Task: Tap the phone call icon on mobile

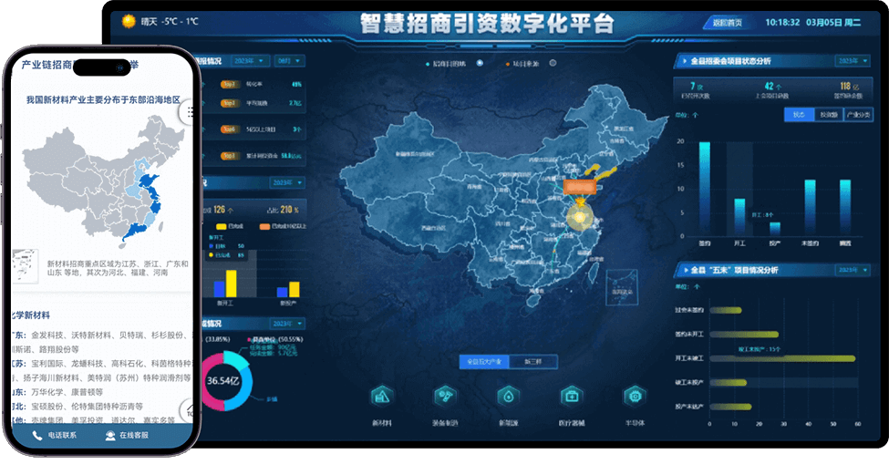Action: coord(37,436)
